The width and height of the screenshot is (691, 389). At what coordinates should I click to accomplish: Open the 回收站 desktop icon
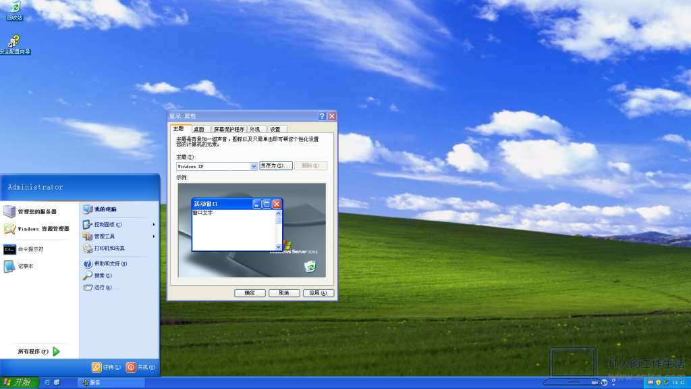point(14,11)
